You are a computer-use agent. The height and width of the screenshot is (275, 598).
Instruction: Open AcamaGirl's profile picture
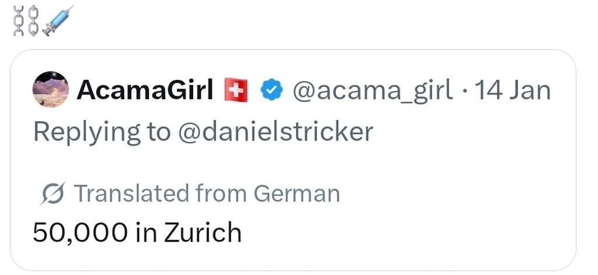point(50,90)
